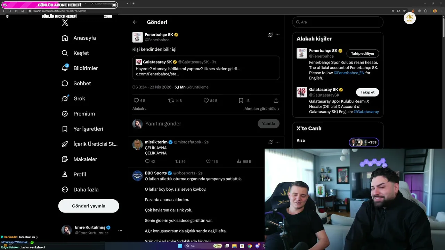Click the @Galatasaray link
The height and width of the screenshot is (250, 445).
[x=366, y=112]
